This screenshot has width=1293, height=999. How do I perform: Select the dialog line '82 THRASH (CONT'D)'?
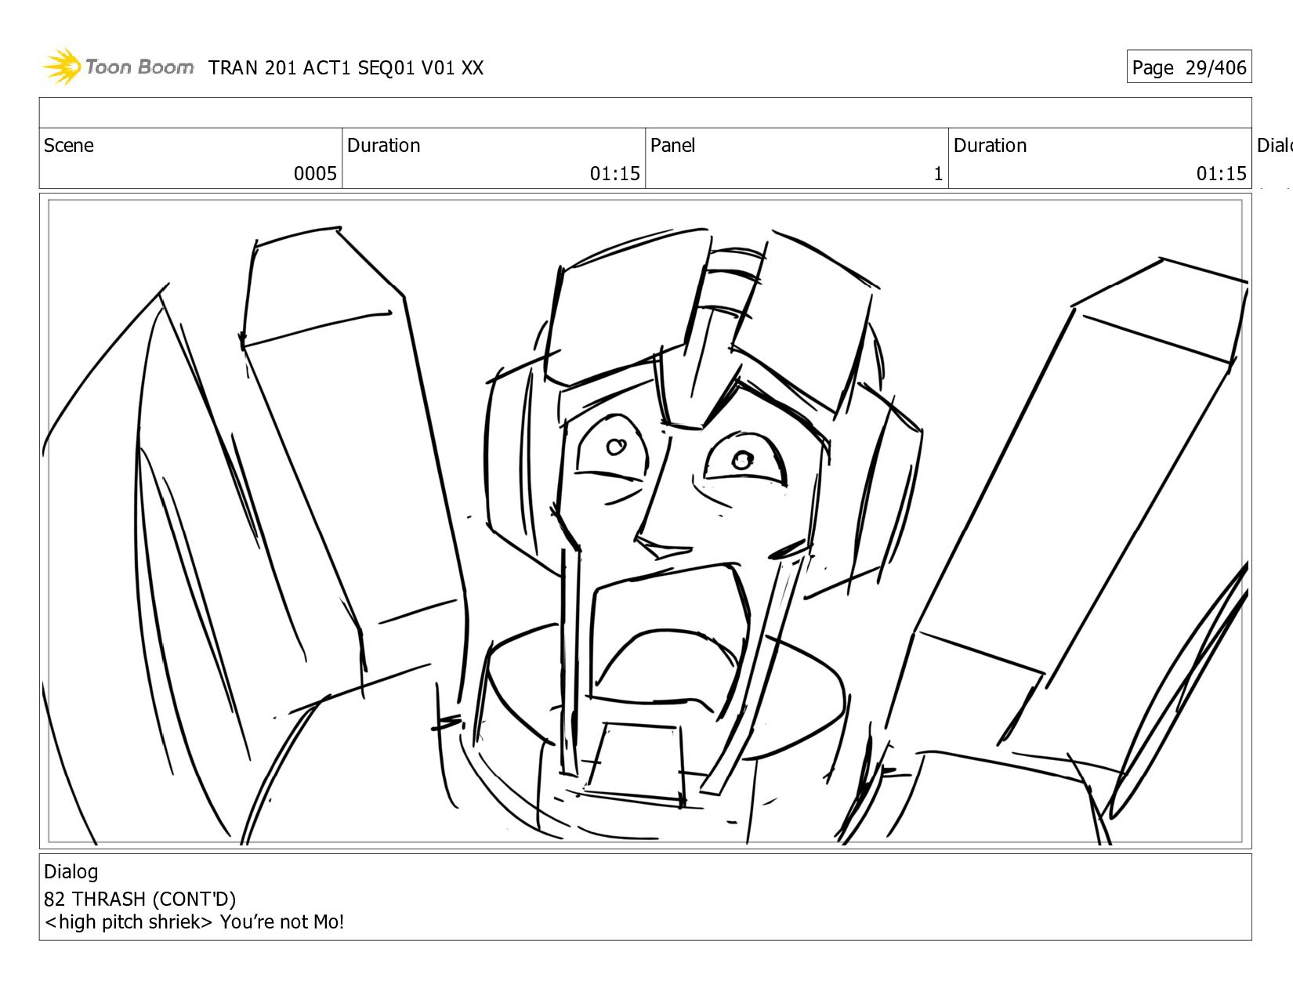coord(140,899)
